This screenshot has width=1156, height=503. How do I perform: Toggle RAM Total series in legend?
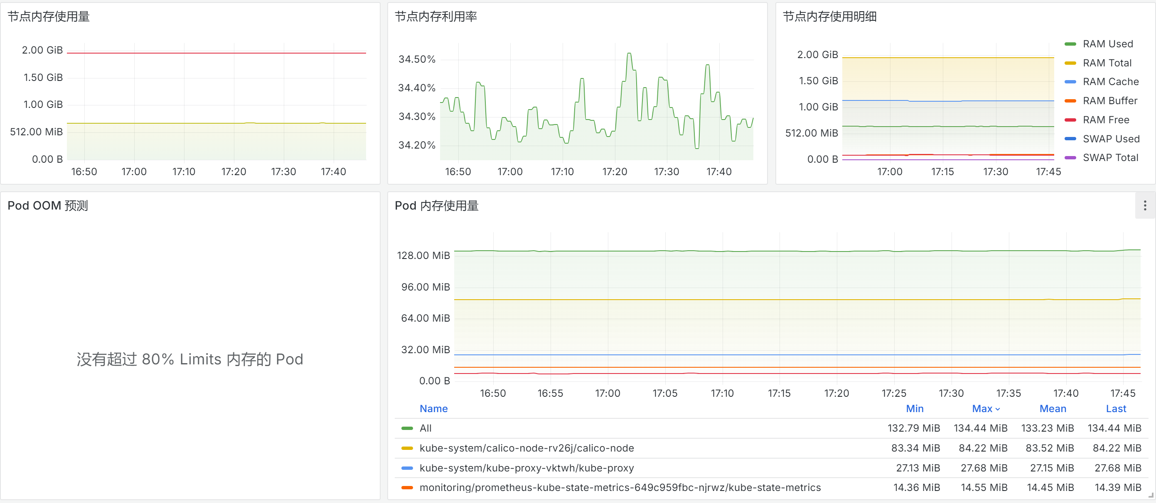[x=1107, y=63]
